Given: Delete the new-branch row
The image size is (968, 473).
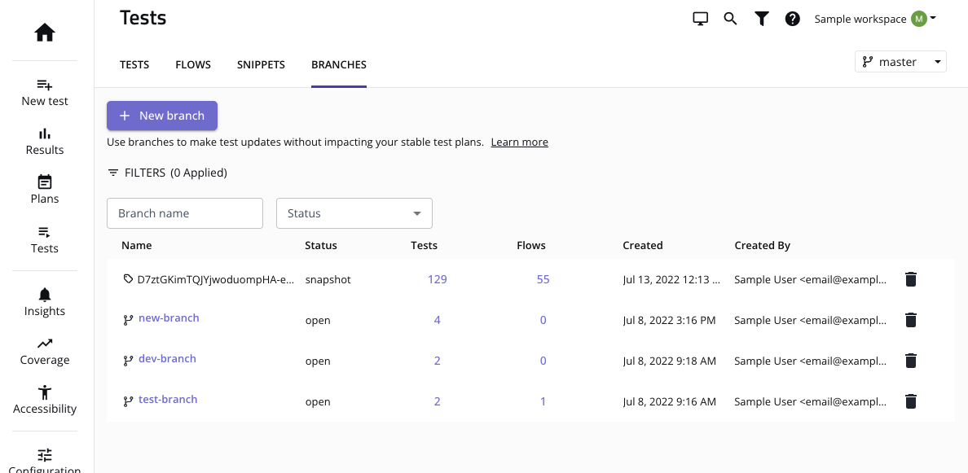Looking at the screenshot, I should [x=911, y=320].
